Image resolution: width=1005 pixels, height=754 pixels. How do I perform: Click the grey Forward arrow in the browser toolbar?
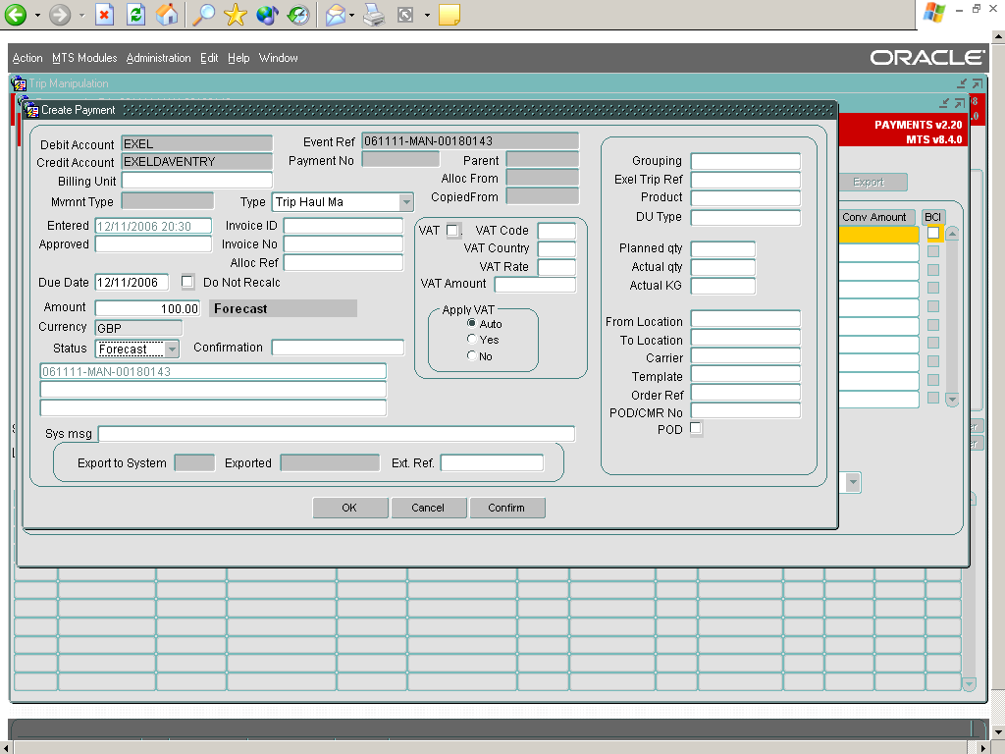point(60,15)
